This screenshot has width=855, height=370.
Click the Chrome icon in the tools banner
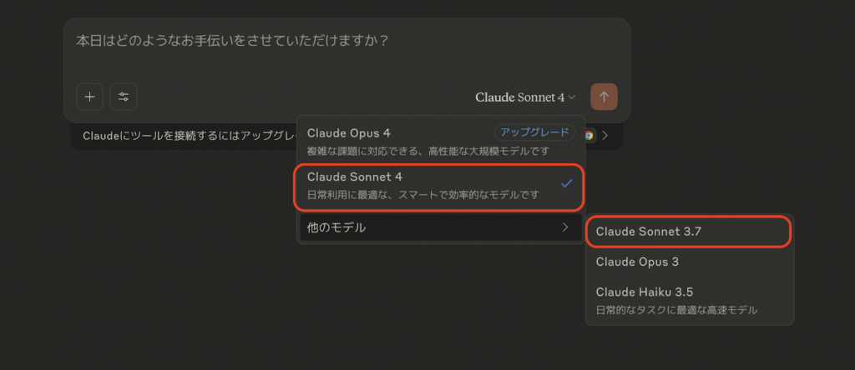(589, 136)
